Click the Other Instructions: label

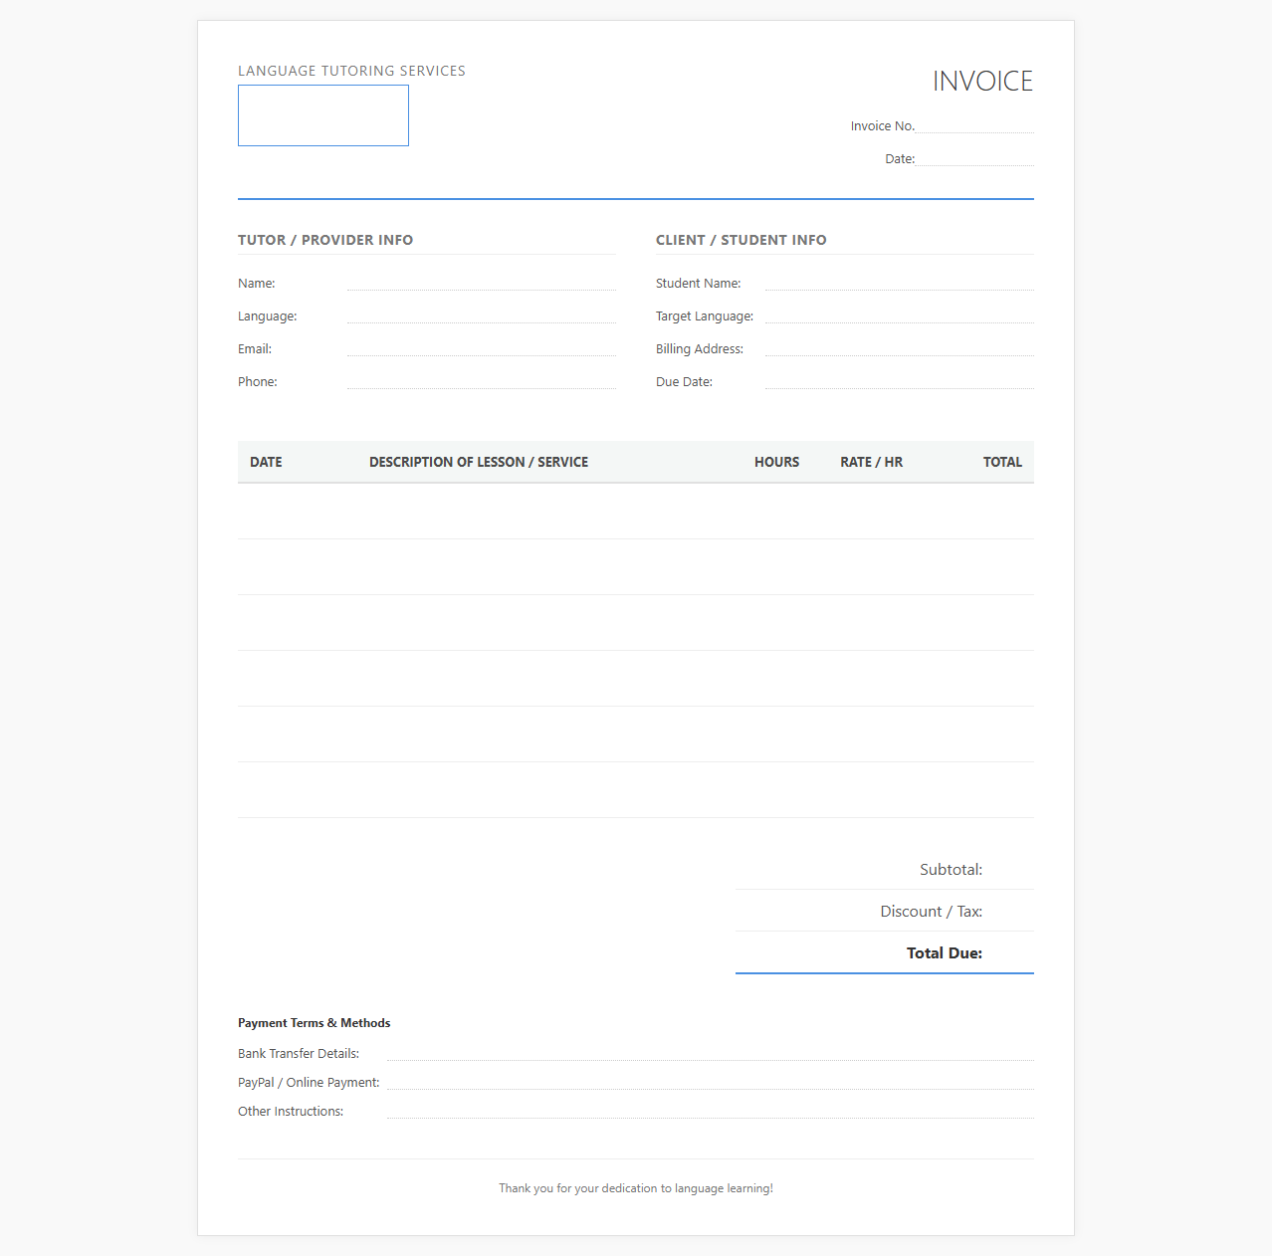coord(291,1112)
